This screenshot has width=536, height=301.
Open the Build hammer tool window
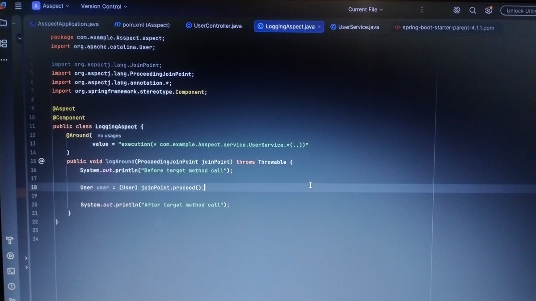coord(9,240)
